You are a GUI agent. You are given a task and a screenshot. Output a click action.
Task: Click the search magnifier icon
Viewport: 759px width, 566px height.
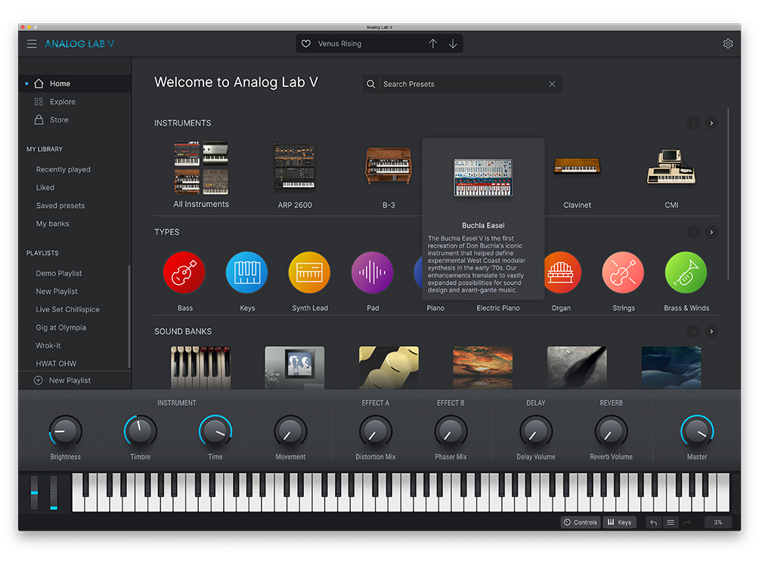370,84
